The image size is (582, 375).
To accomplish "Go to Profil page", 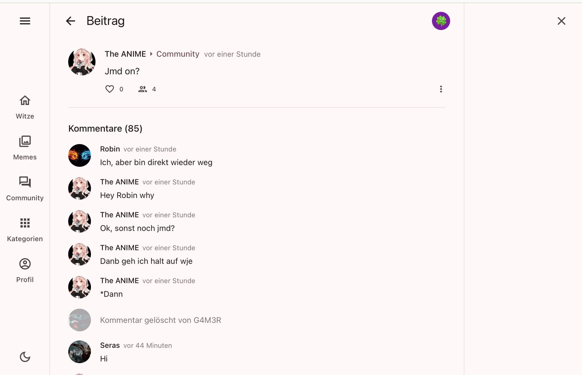I will (25, 270).
